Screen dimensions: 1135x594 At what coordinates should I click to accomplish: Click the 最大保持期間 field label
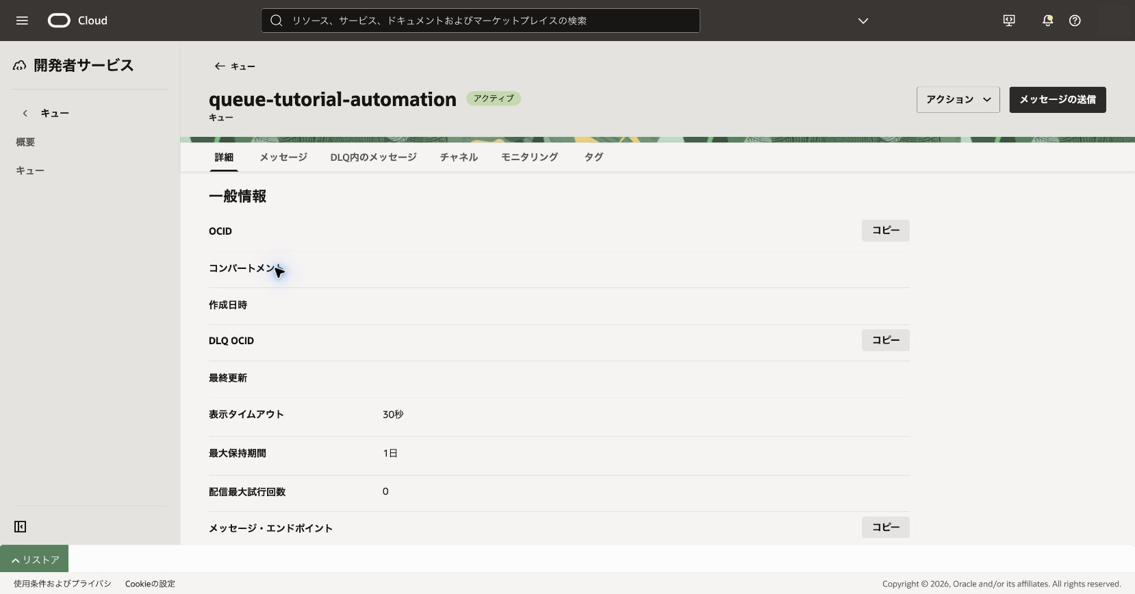coord(238,454)
